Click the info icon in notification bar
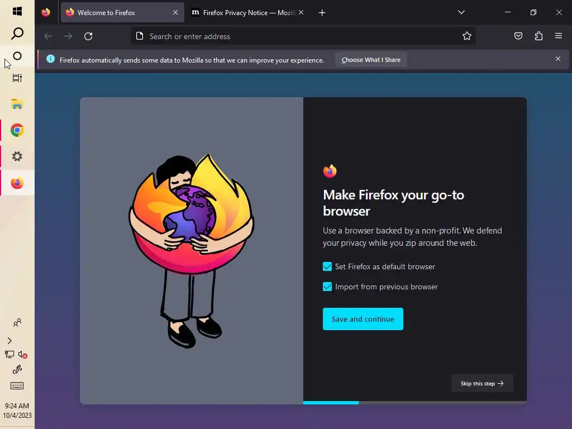 (x=51, y=59)
